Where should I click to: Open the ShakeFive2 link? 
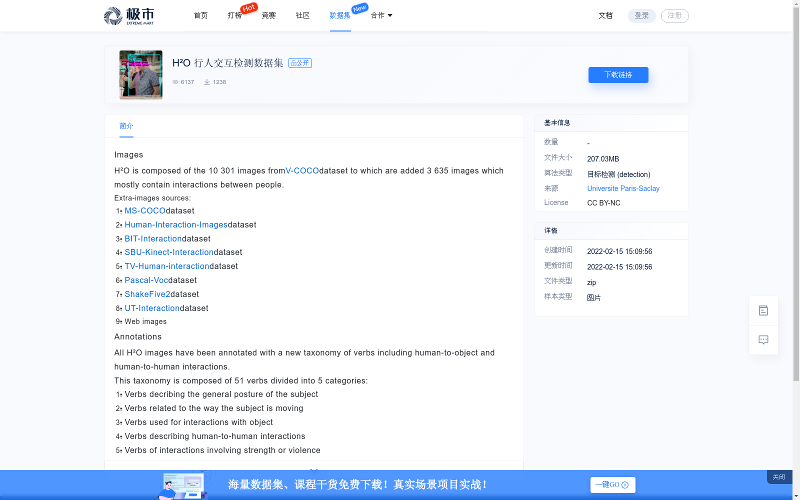(147, 294)
